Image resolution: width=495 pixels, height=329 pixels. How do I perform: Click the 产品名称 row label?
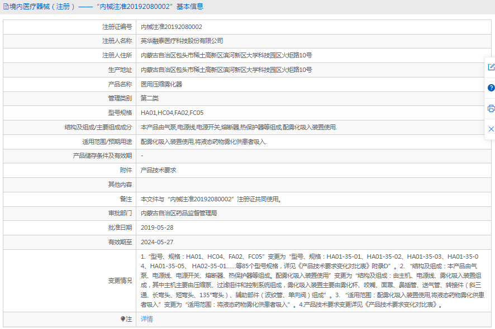[120, 84]
